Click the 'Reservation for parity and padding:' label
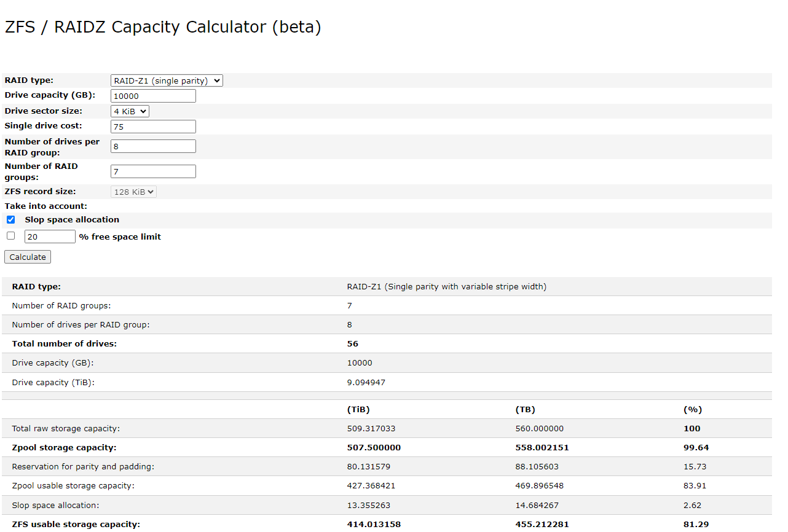Screen dimensions: 788x532 pos(83,466)
